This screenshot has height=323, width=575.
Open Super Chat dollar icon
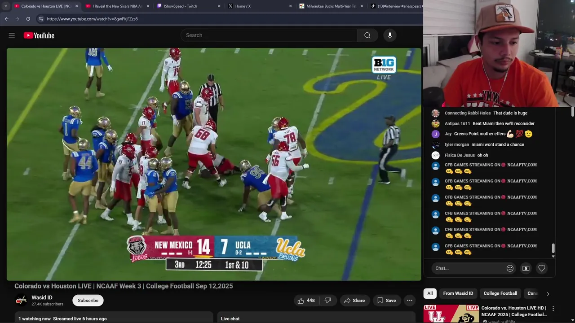(526, 268)
